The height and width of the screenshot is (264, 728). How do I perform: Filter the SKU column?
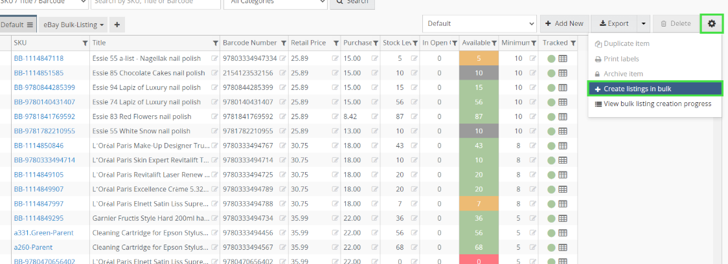click(85, 43)
